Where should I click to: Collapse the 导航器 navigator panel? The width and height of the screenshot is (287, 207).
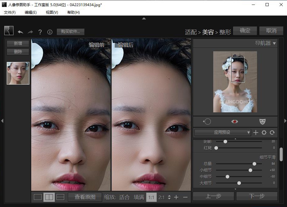click(274, 43)
